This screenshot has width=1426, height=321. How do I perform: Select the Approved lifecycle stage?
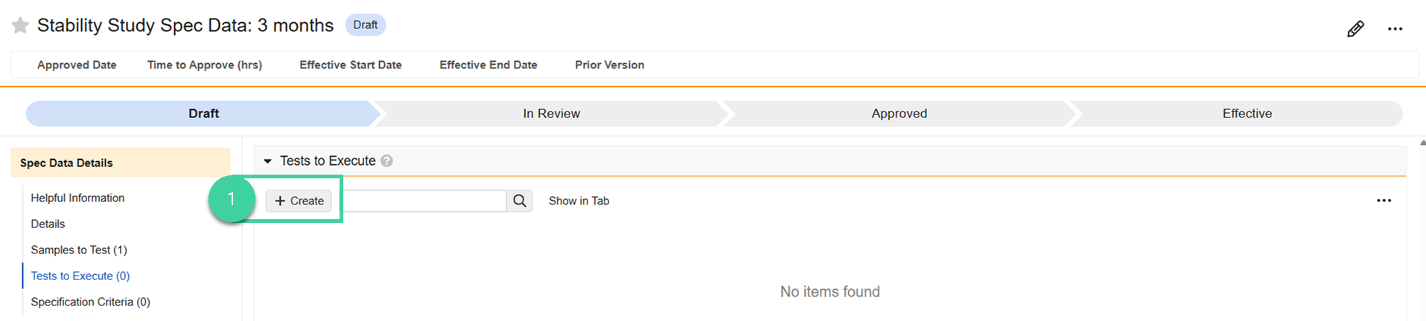(x=899, y=114)
